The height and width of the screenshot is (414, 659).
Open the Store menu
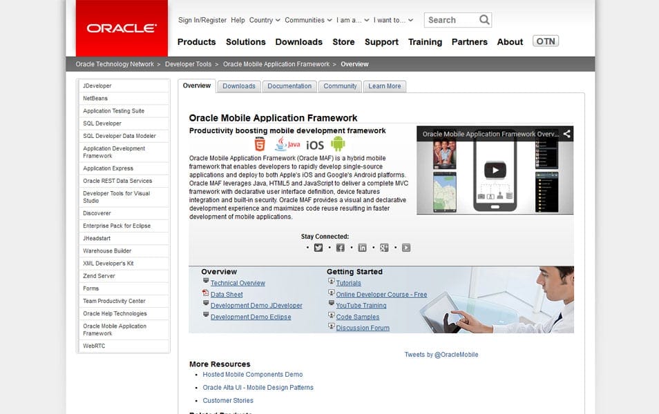click(x=343, y=42)
